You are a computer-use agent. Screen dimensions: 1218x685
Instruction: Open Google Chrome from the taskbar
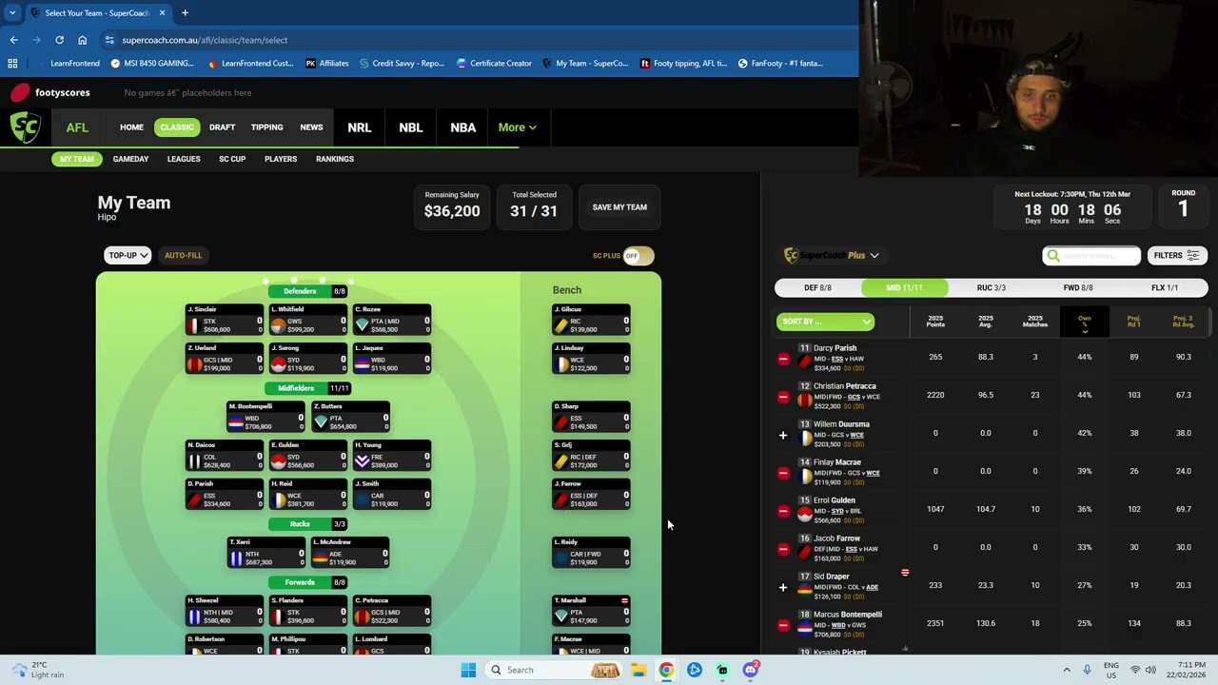pos(666,670)
